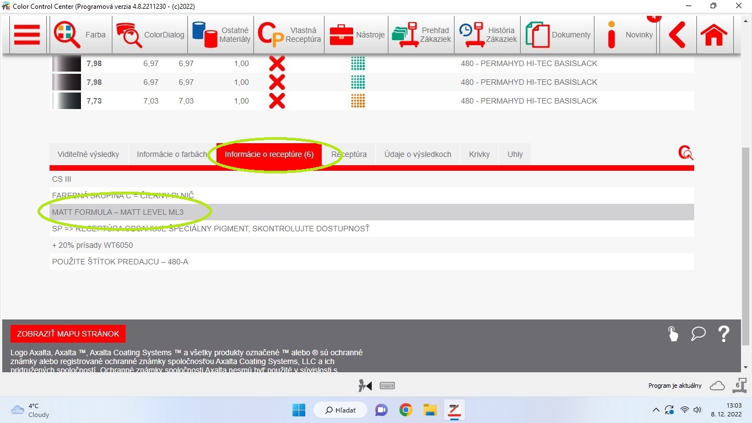
Task: Select the SP => special pigment row
Action: pos(372,229)
